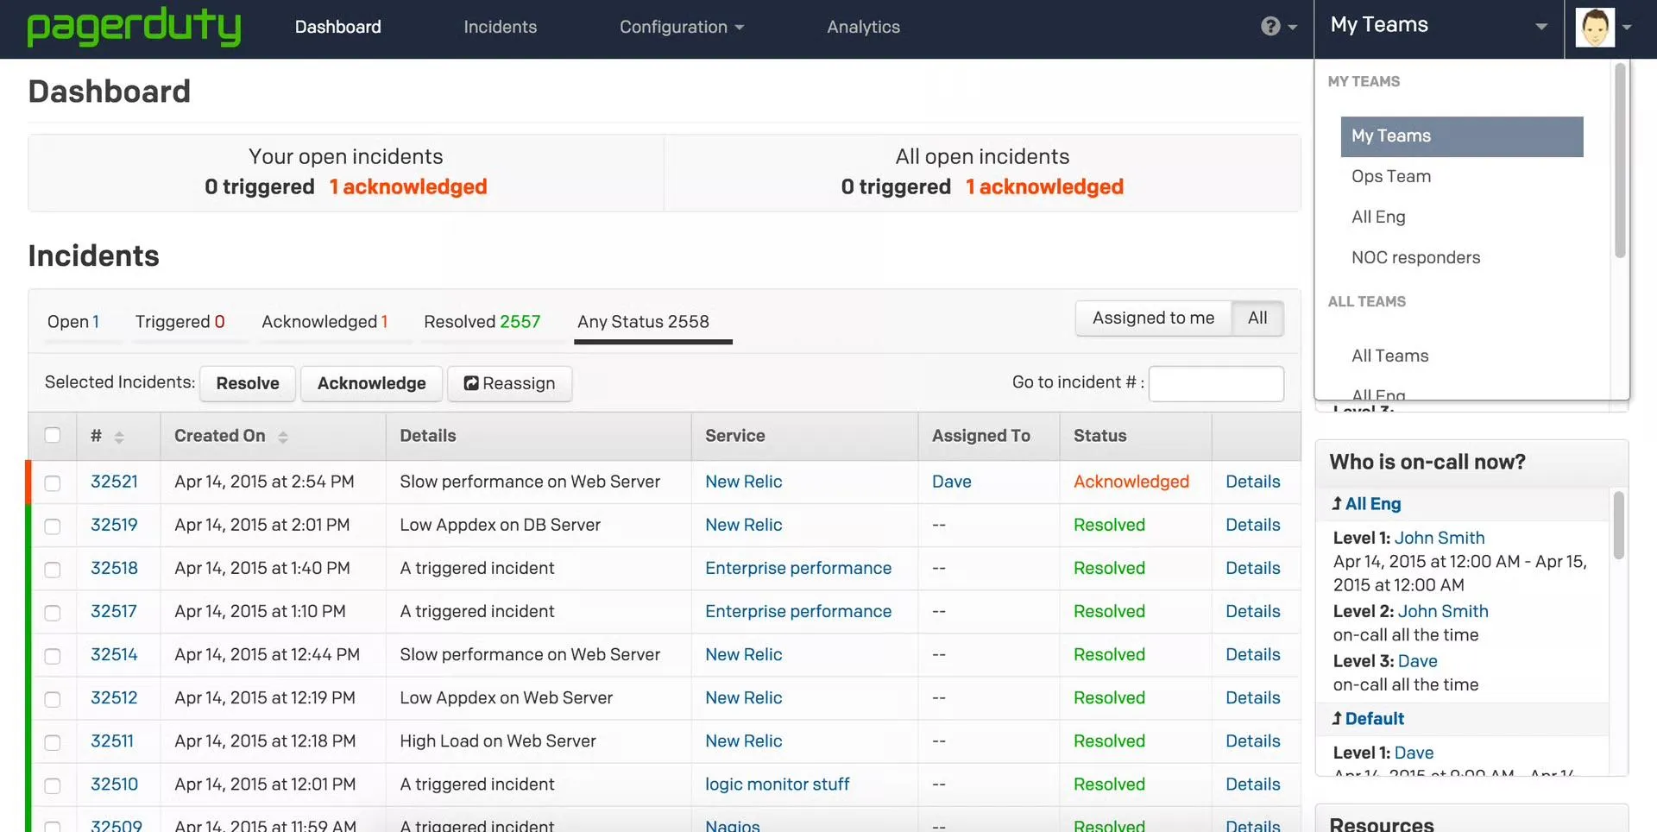Switch to Acknowledged 1 tab
This screenshot has height=832, width=1657.
coord(324,322)
